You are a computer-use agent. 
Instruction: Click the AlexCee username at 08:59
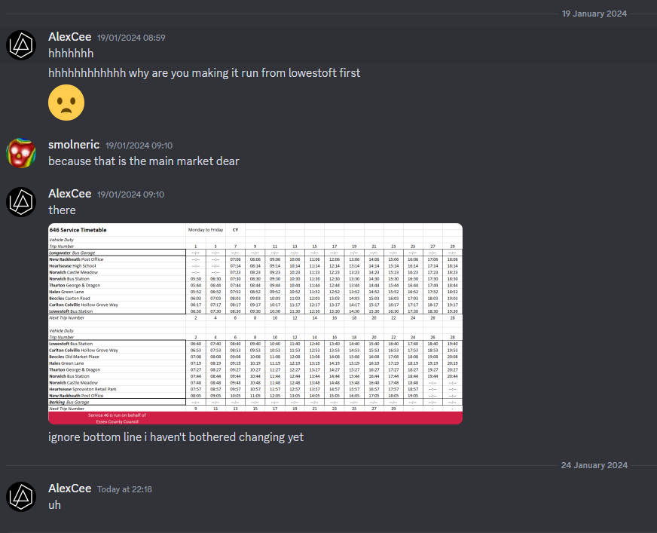click(69, 37)
